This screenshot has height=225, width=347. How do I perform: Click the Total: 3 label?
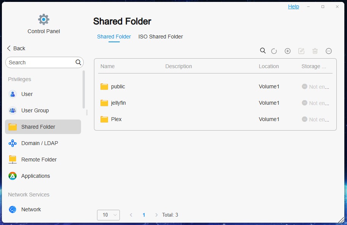[170, 215]
